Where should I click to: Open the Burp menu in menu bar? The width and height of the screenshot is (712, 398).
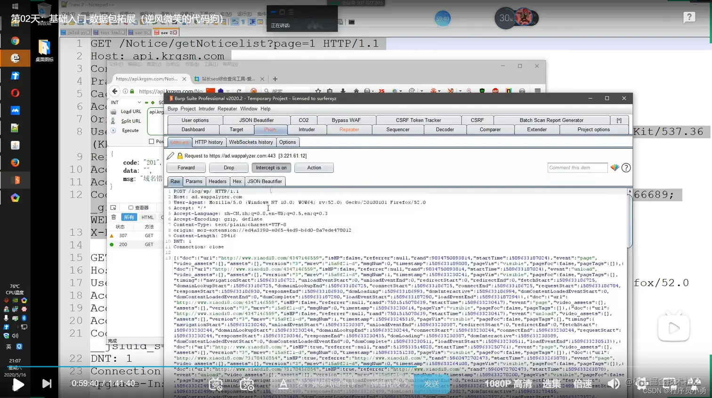(172, 109)
